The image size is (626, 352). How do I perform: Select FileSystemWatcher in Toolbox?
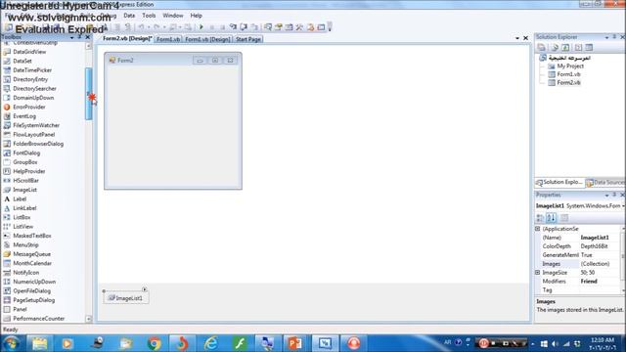pos(36,125)
